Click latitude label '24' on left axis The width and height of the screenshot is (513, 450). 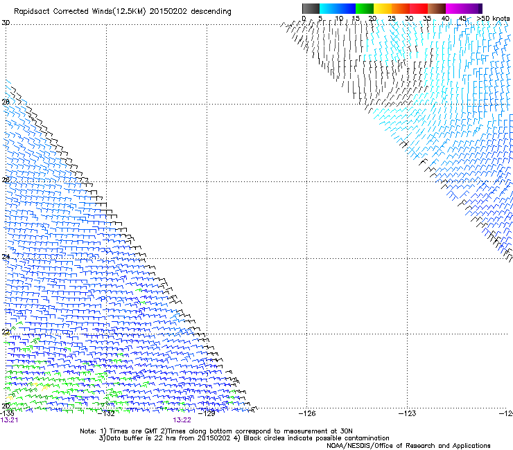coord(6,257)
